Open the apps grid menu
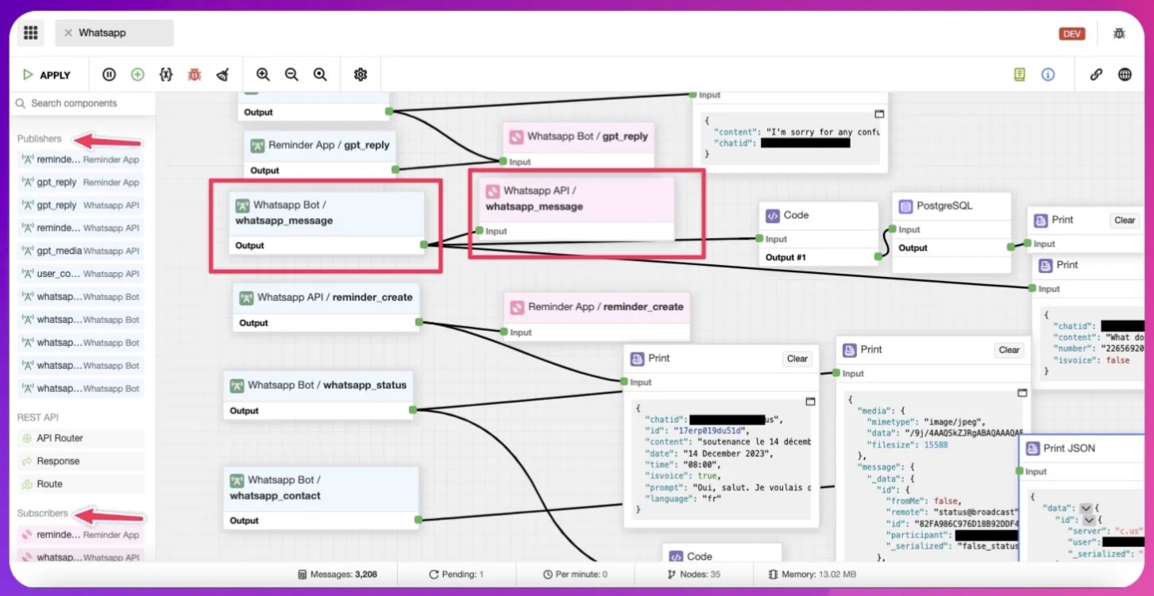The image size is (1154, 596). coord(31,33)
